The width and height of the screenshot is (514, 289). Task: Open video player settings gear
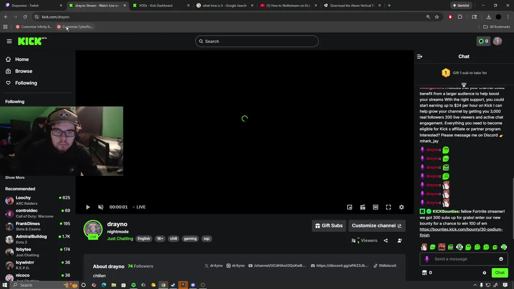pos(402,207)
